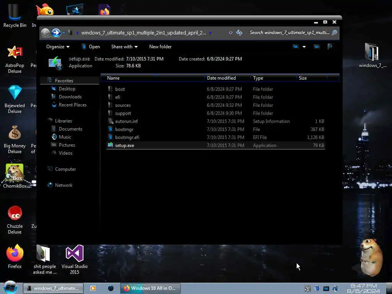Image resolution: width=392 pixels, height=294 pixels.
Task: Select Computer in the navigation pane
Action: coord(65,169)
